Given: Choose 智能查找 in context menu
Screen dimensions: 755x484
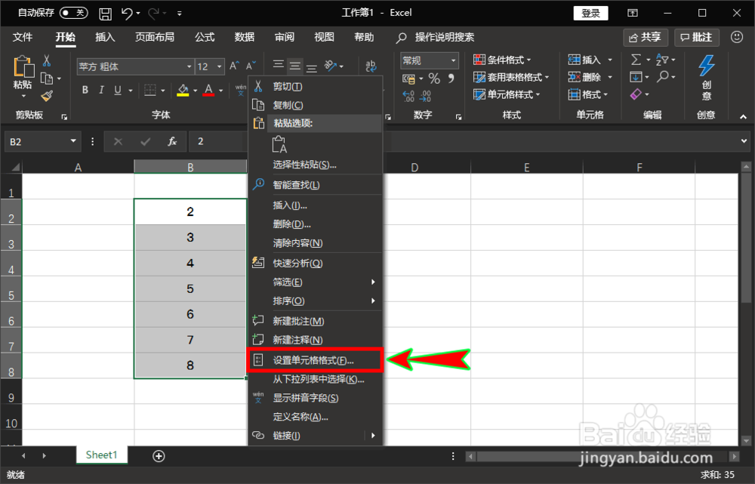Looking at the screenshot, I should tap(316, 185).
